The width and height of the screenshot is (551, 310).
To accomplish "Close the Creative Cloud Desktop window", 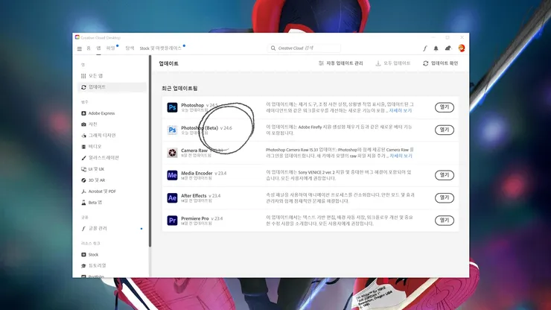I will (462, 37).
